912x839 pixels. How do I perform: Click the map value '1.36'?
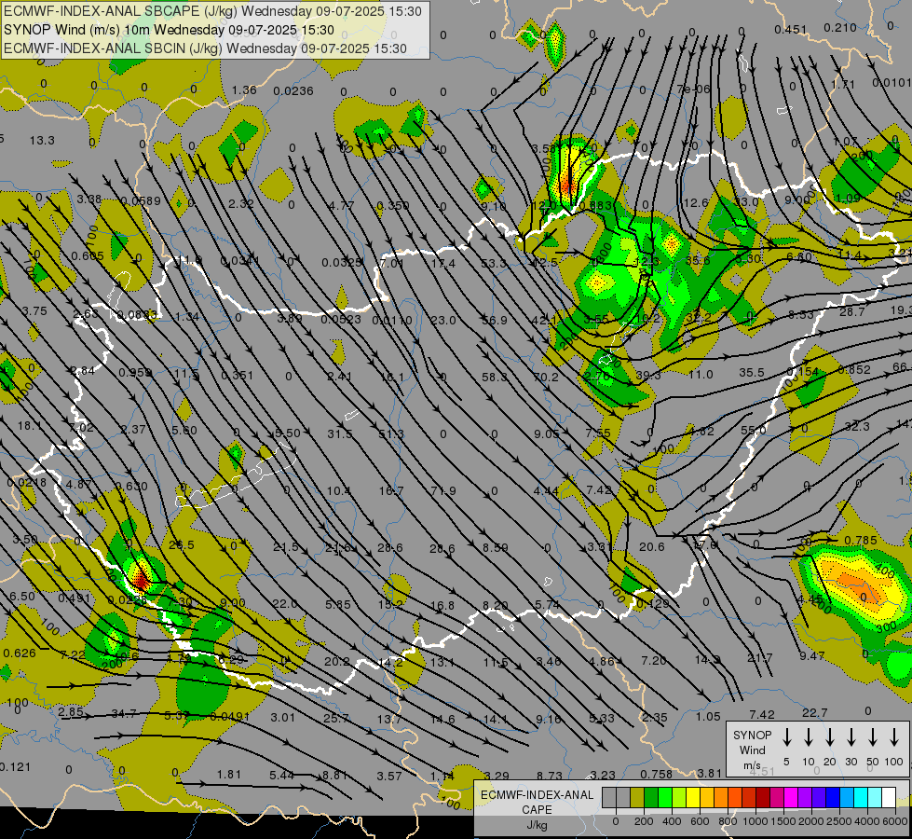point(244,89)
